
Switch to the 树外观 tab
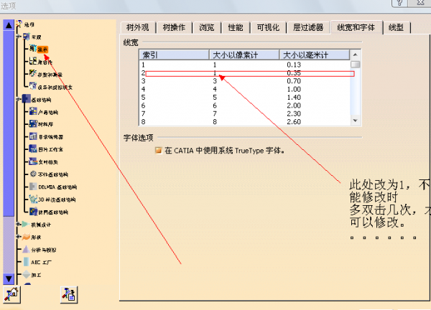pos(138,27)
